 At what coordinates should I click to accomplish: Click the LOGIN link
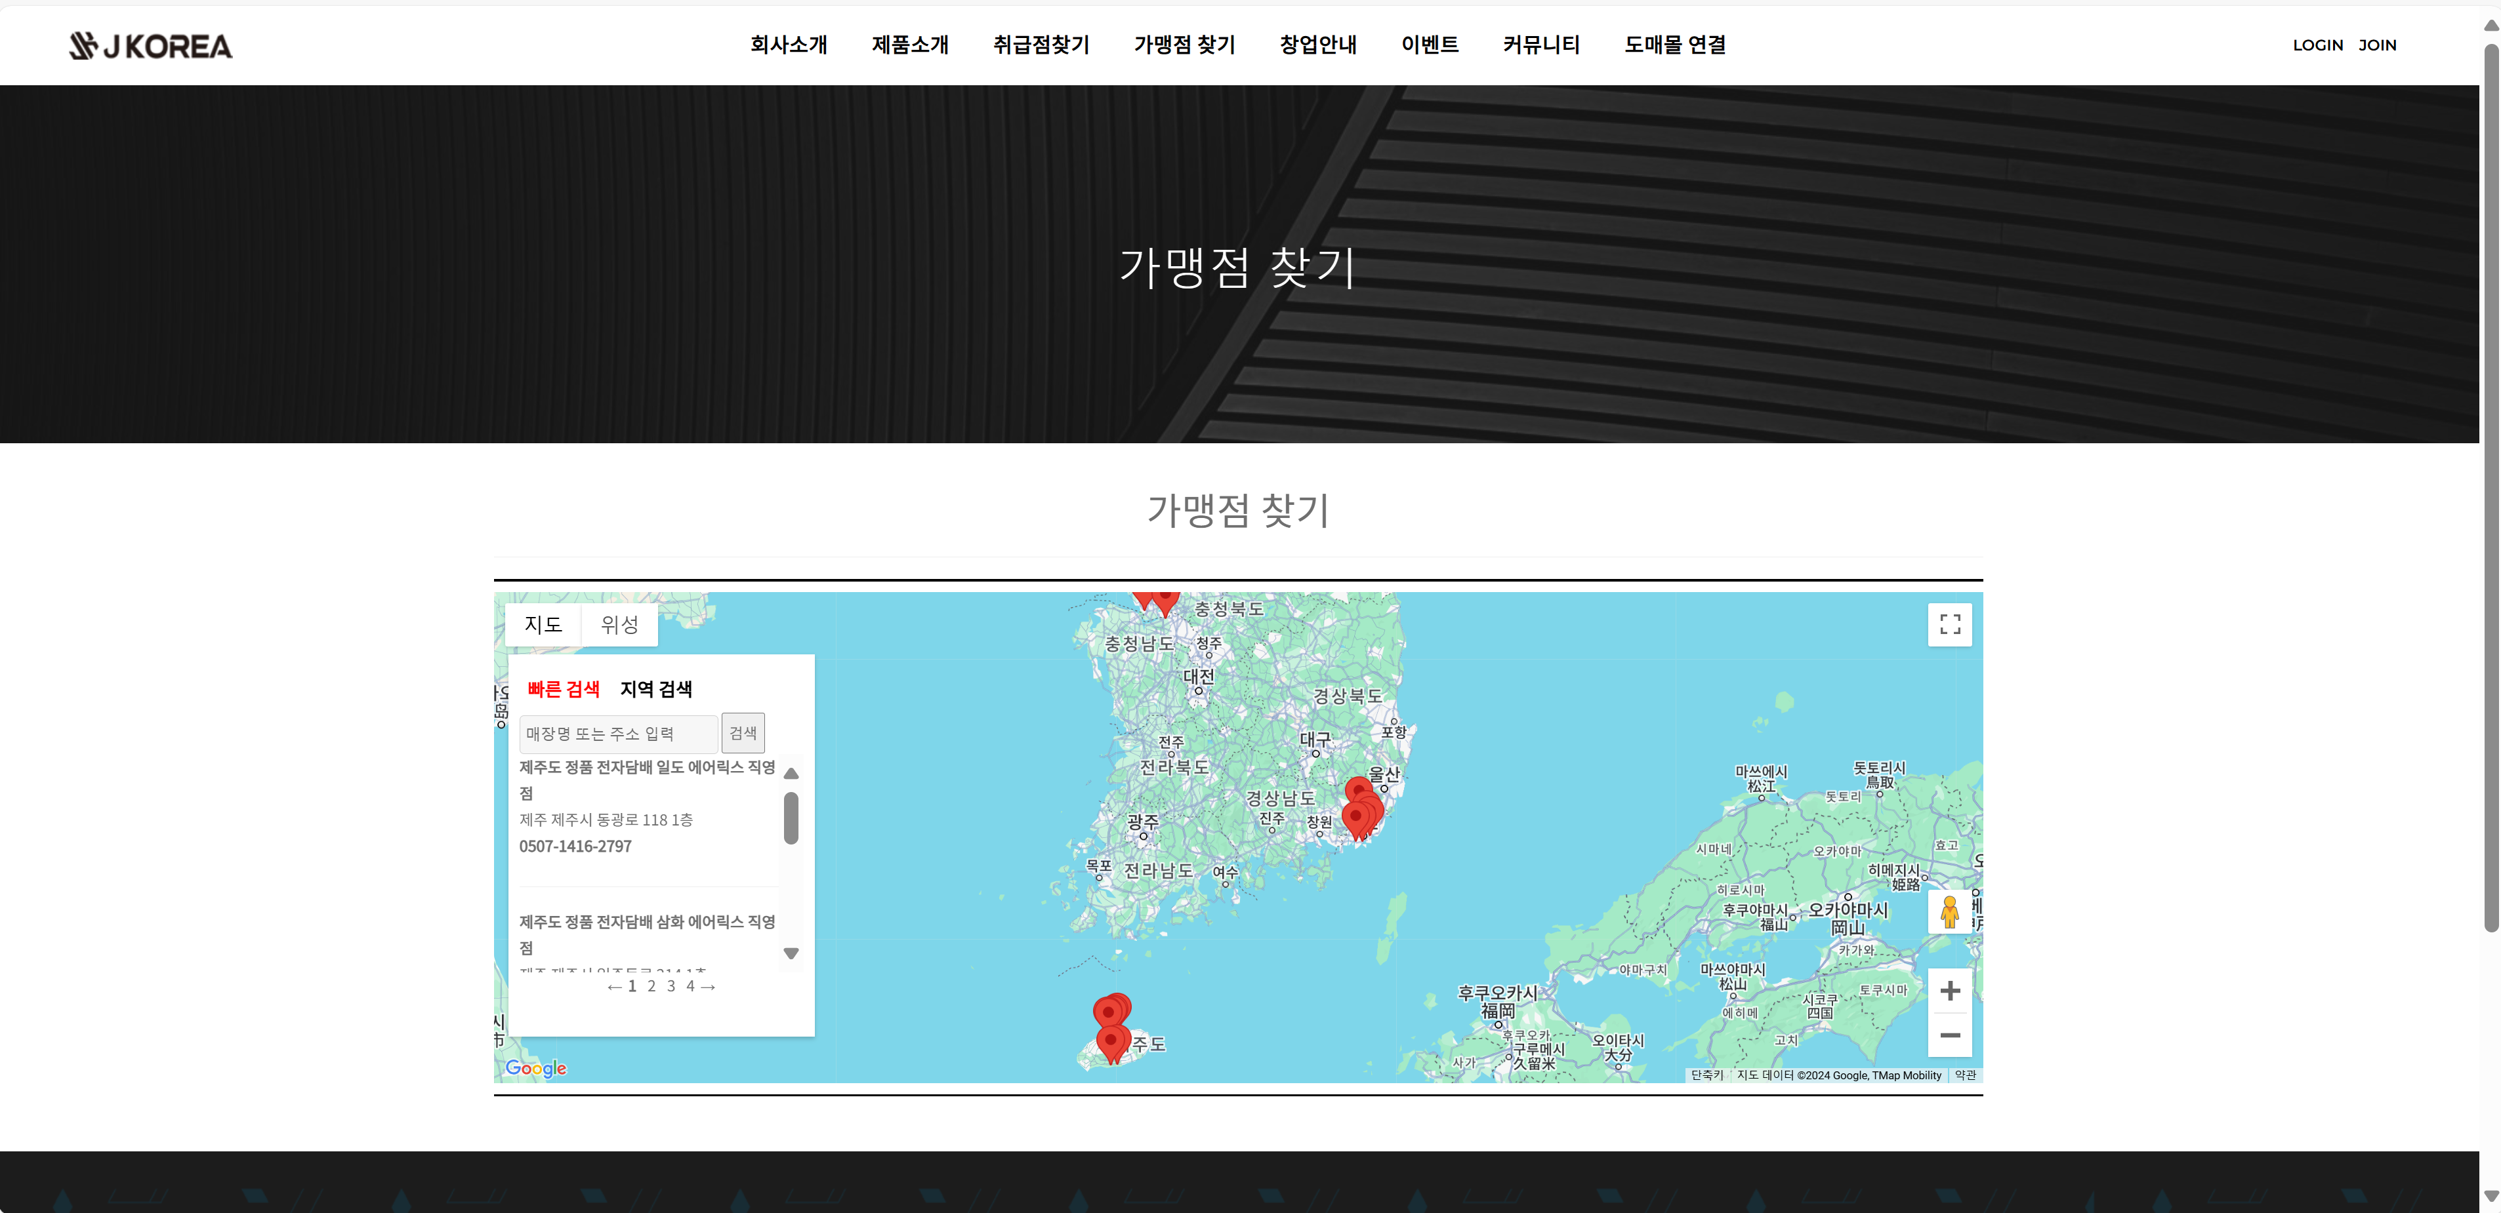point(2319,45)
